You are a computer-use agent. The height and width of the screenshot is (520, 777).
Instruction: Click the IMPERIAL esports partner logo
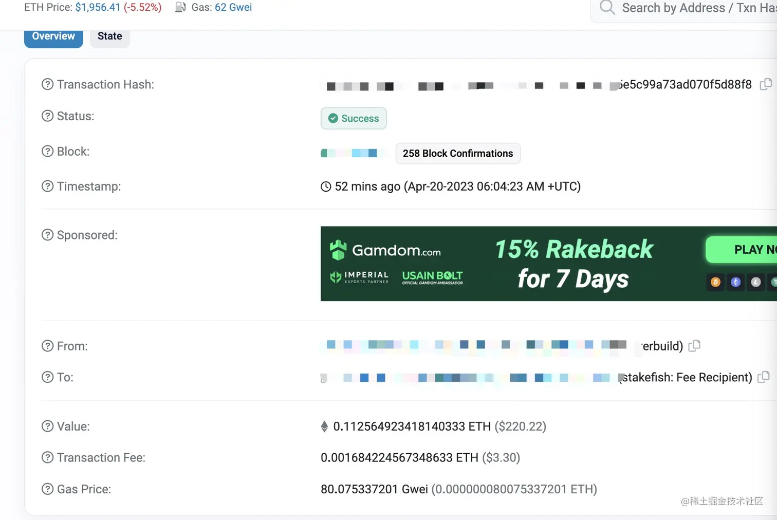359,277
